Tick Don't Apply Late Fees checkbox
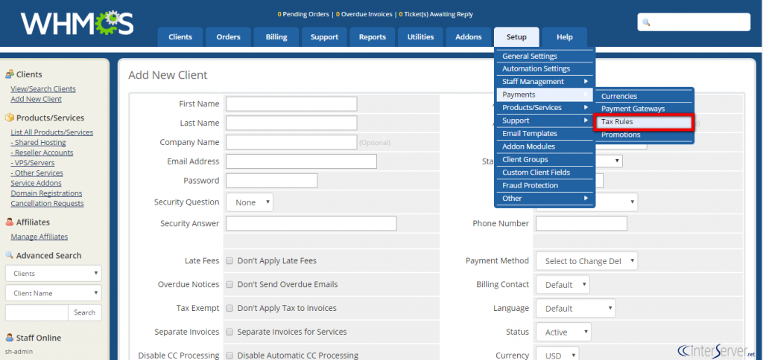Viewport: 763px width, 360px height. pos(229,261)
